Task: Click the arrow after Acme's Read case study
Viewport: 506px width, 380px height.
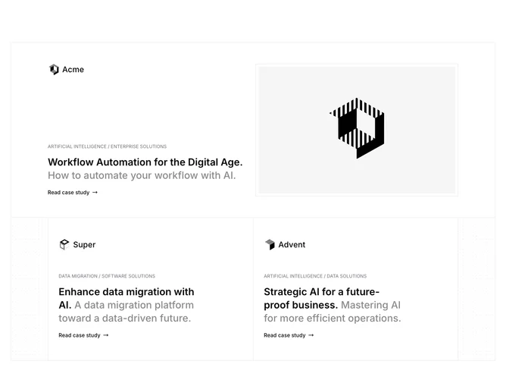Action: click(95, 192)
